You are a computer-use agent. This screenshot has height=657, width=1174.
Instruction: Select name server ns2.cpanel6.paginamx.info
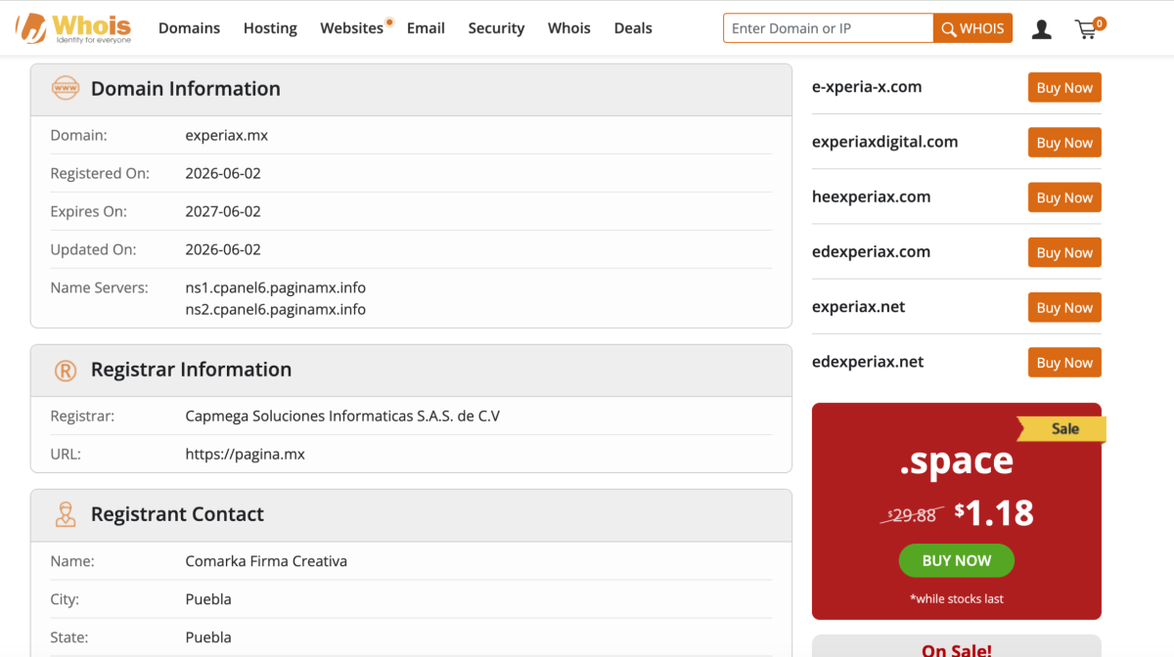tap(275, 310)
